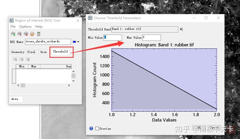
Task: Click the New ROI icon
Action: pyautogui.click(x=13, y=34)
